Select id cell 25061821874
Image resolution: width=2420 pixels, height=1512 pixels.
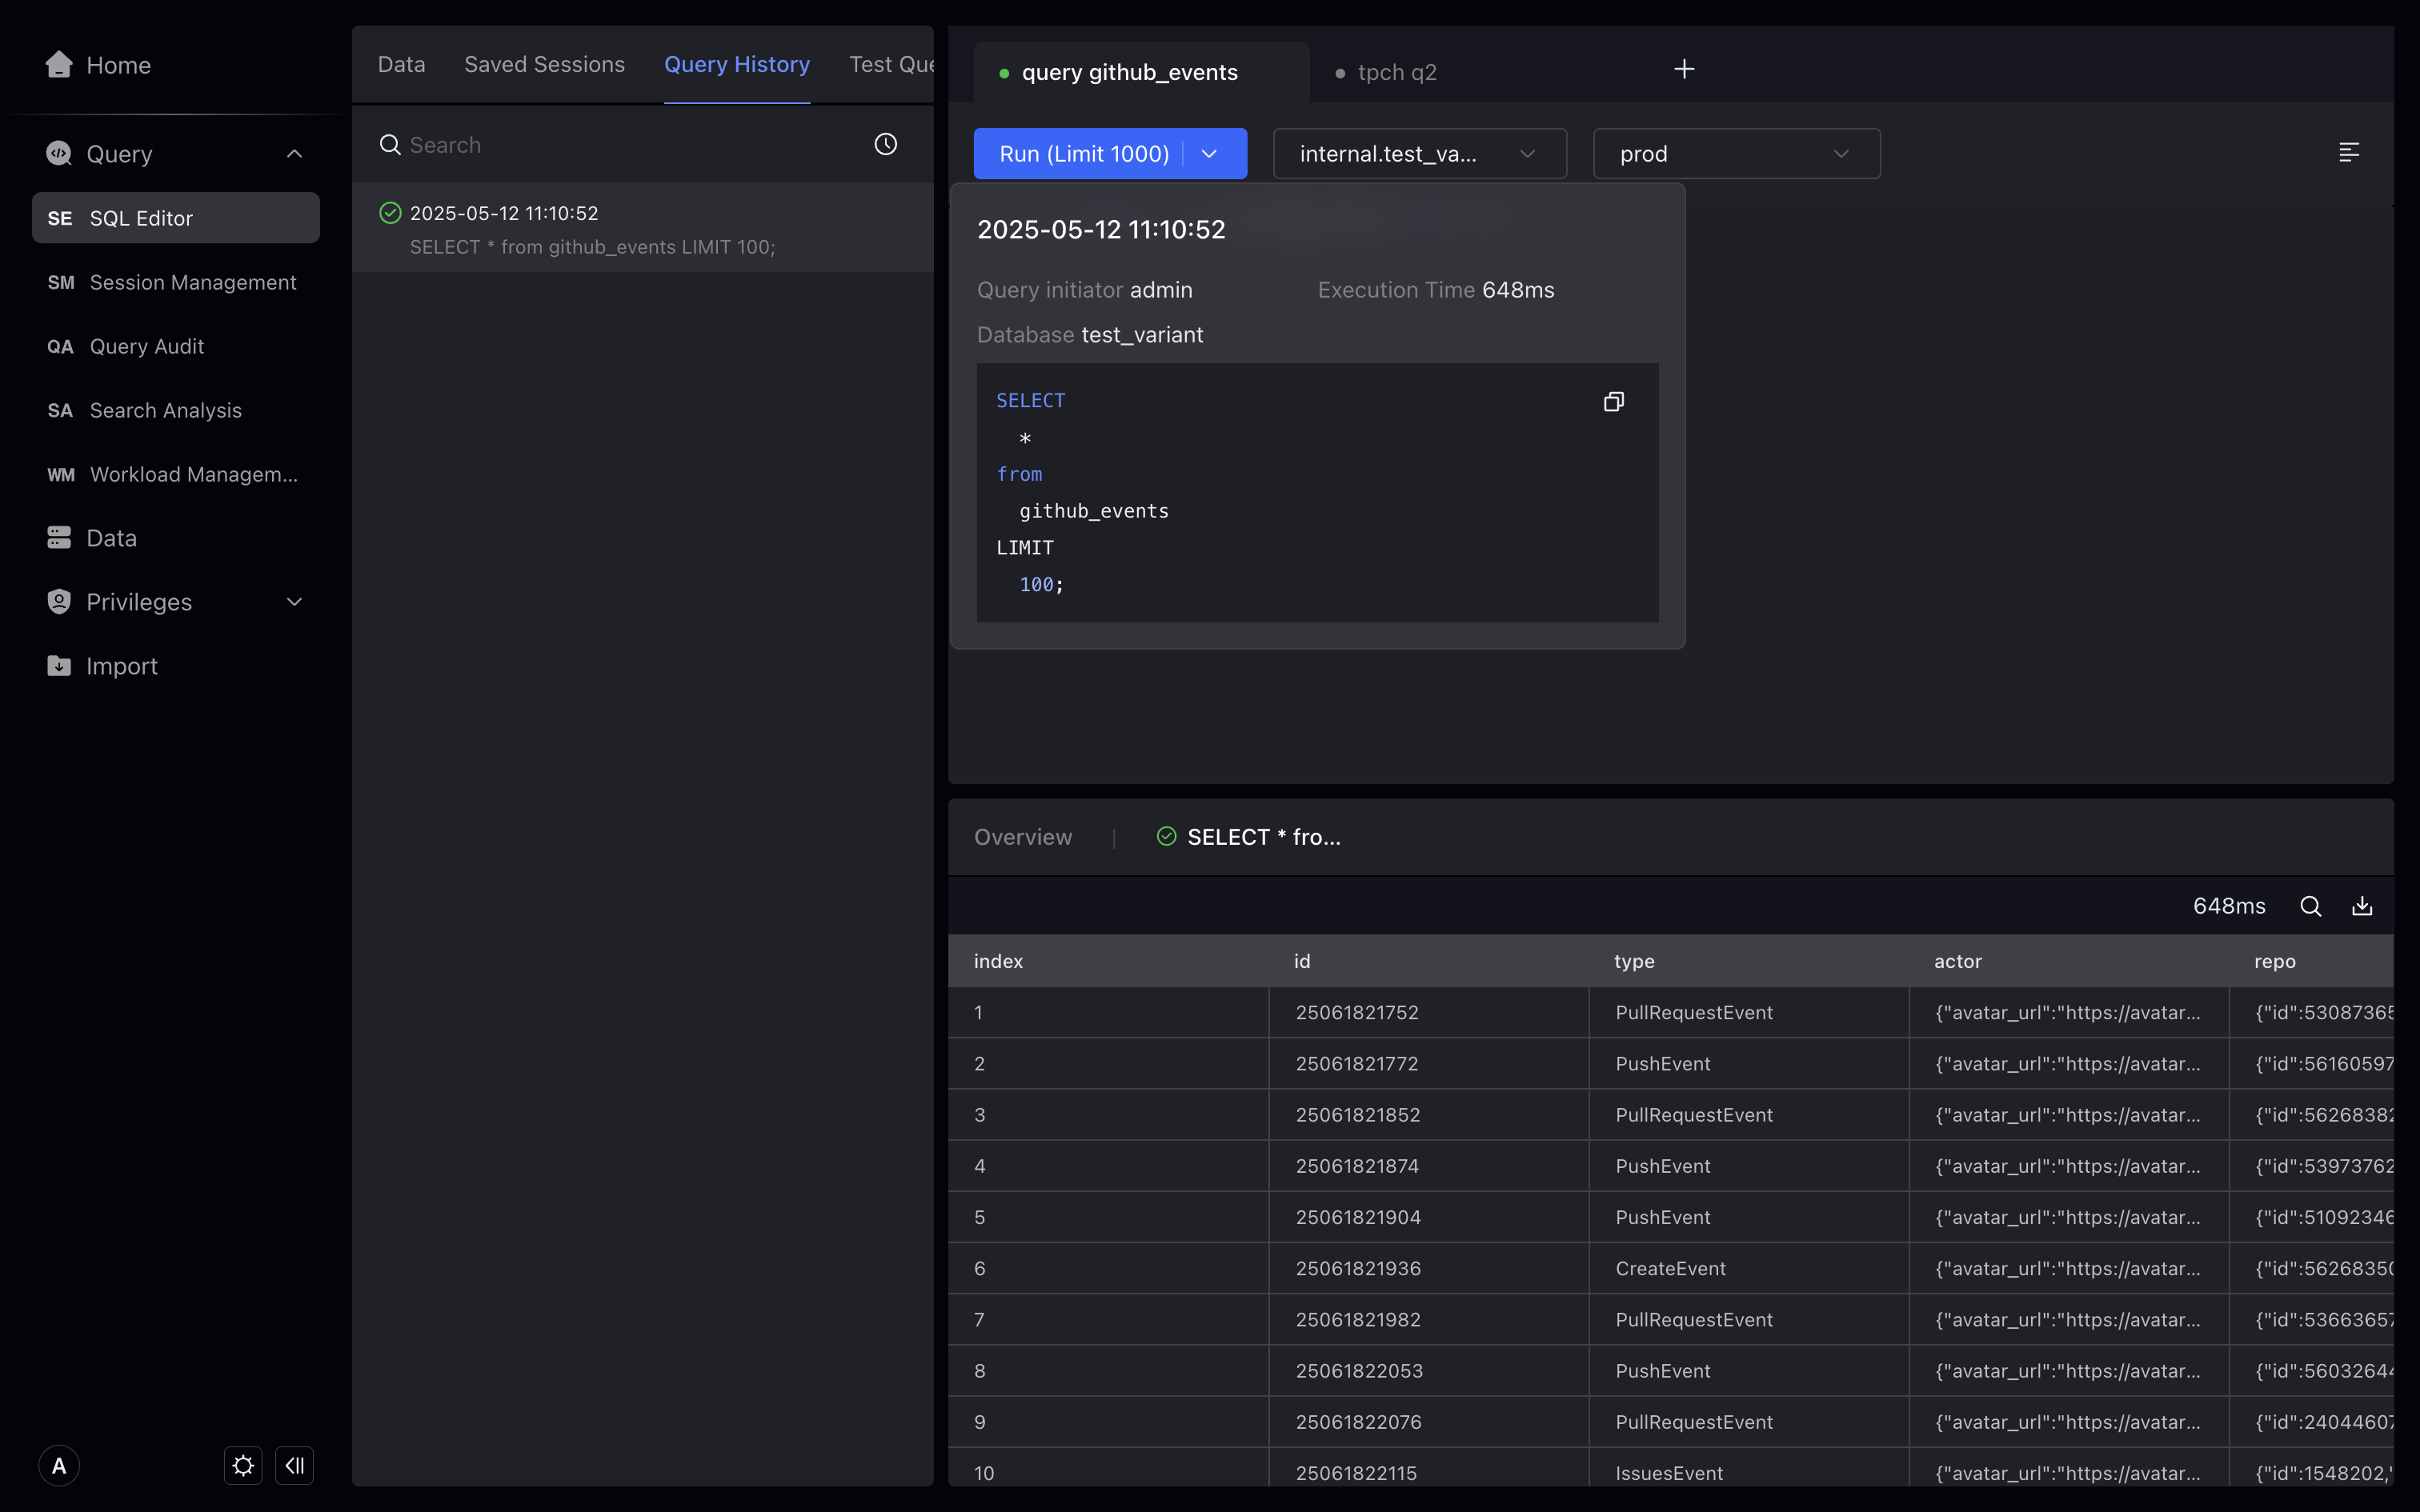pyautogui.click(x=1428, y=1165)
